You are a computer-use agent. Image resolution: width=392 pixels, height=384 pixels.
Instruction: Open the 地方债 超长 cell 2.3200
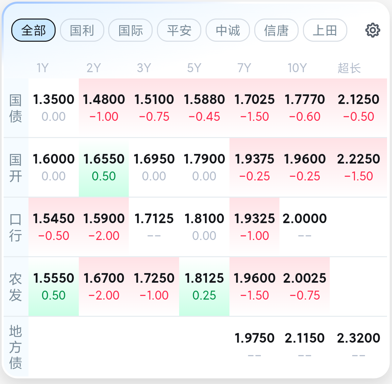coord(358,347)
